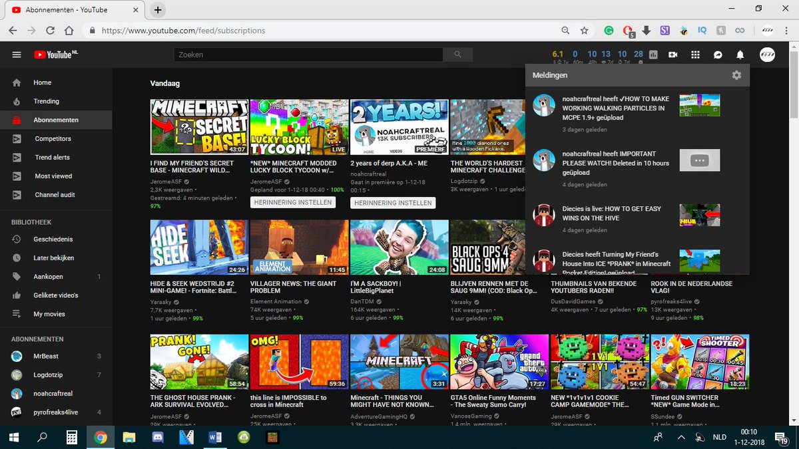
Task: Open Diecies is live Hive notification
Action: (637, 218)
